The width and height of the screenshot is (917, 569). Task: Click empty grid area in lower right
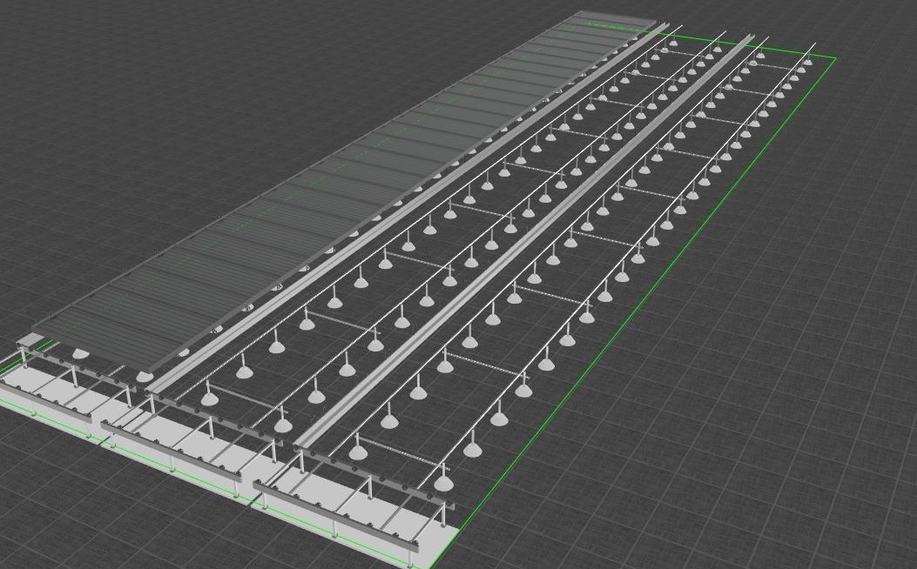pos(740,452)
